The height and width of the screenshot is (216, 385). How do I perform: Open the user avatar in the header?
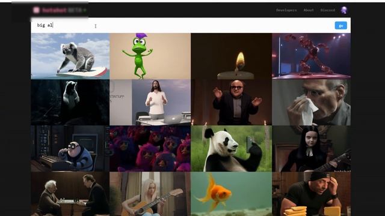click(x=343, y=10)
